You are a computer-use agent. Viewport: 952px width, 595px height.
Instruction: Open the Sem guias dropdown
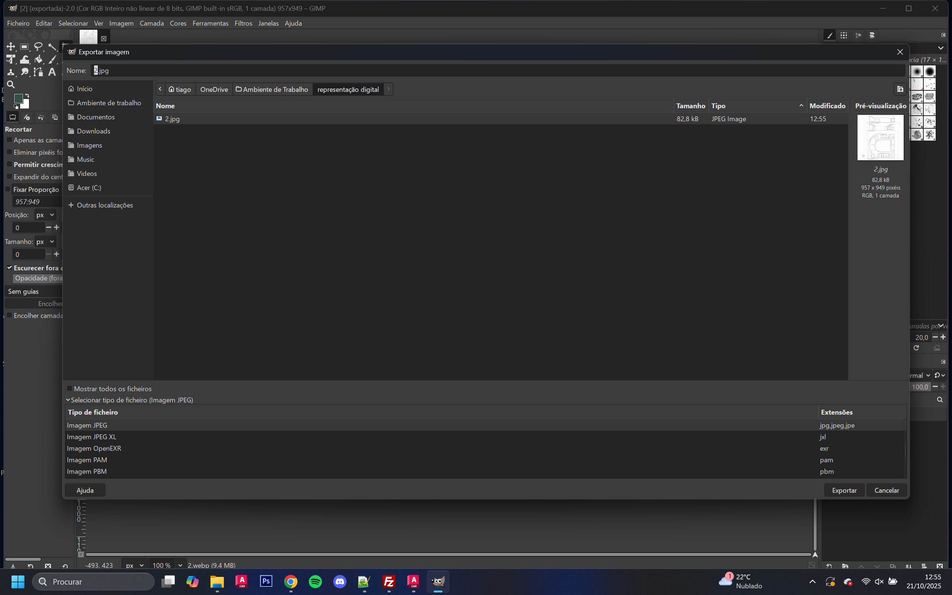point(33,292)
